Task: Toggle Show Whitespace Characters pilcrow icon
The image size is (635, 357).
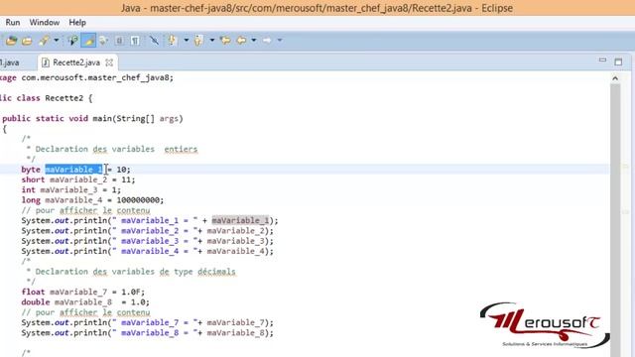Action: [x=135, y=40]
